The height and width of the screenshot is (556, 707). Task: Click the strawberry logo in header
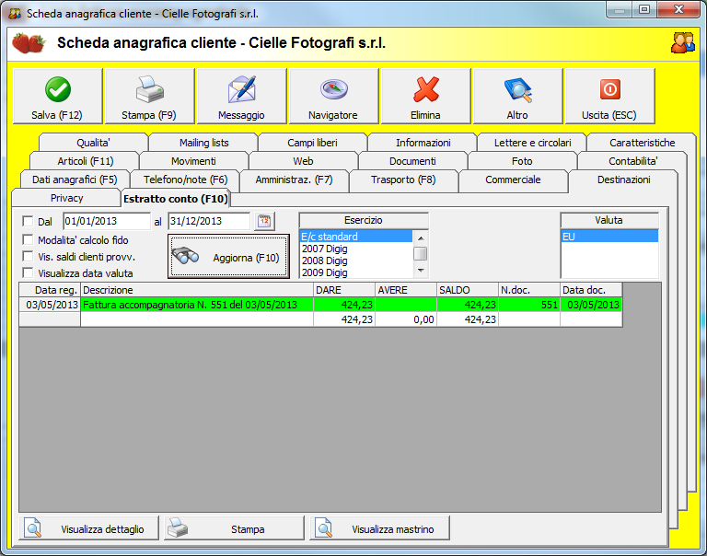pos(29,43)
